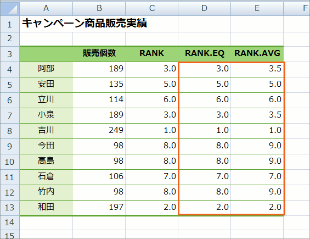Click the RANK.EQ header cell
Viewport: 310px width, 239px height.
coord(205,53)
